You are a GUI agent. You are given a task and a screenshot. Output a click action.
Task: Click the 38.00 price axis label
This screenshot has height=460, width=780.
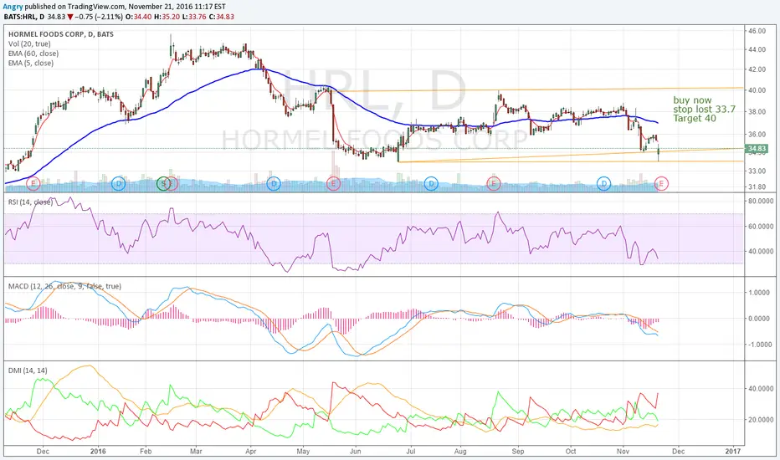coord(757,112)
